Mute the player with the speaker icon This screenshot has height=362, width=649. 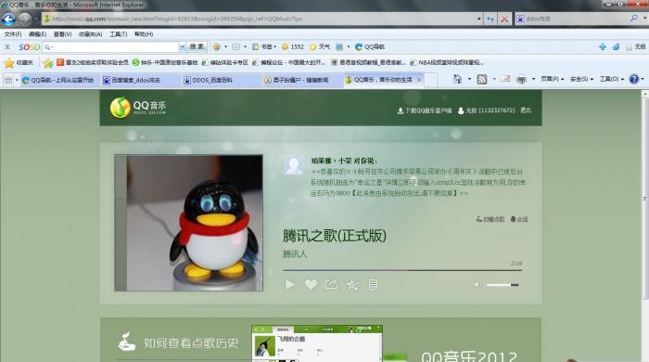point(477,285)
